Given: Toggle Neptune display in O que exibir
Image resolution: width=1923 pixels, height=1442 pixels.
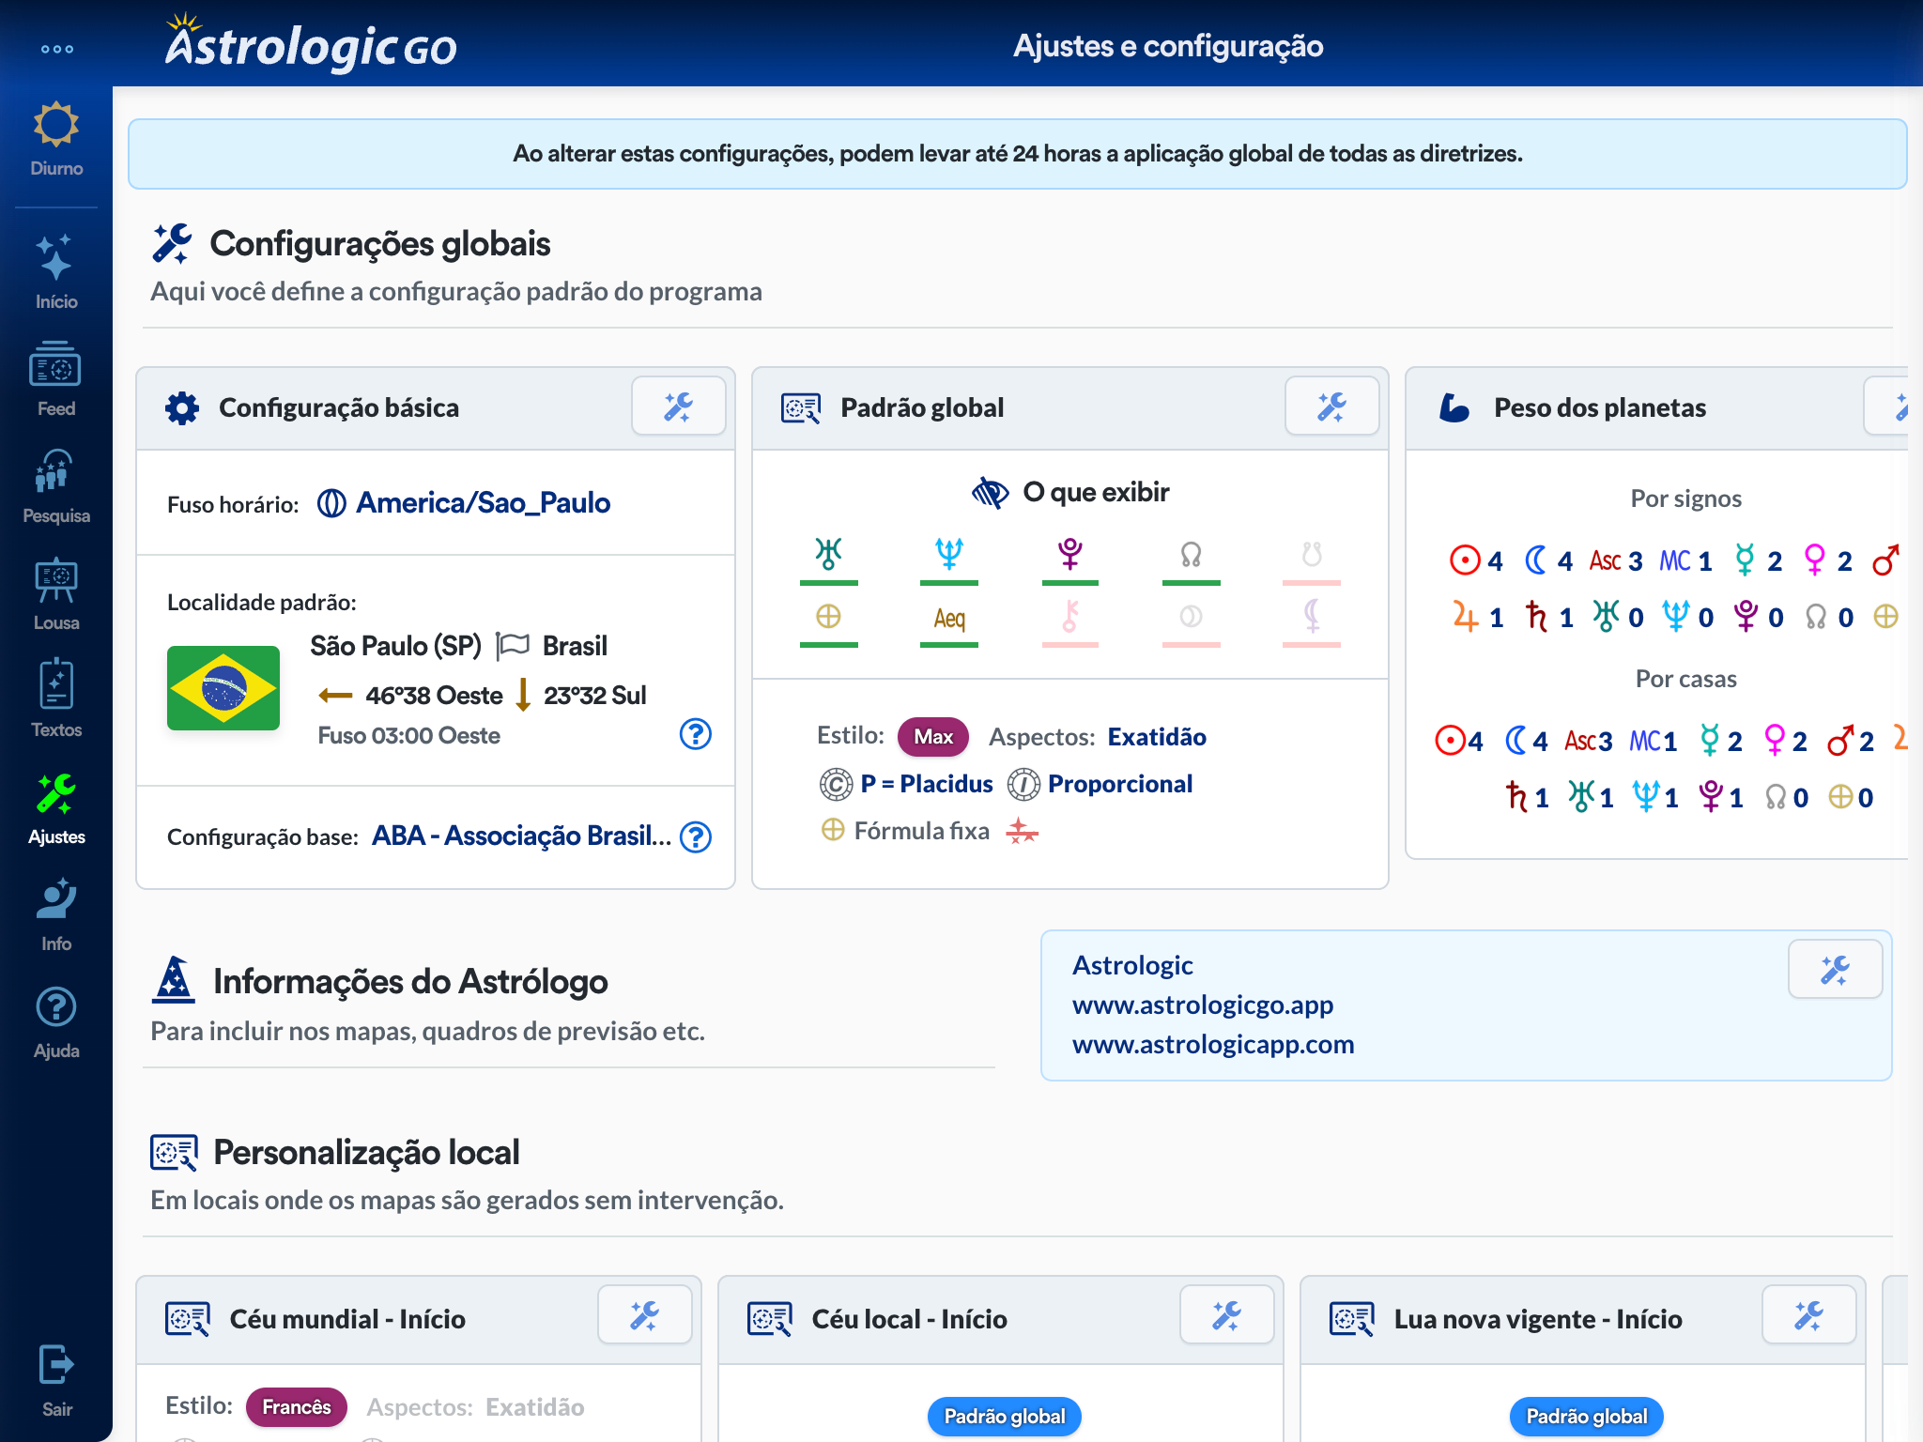Looking at the screenshot, I should click(x=949, y=559).
